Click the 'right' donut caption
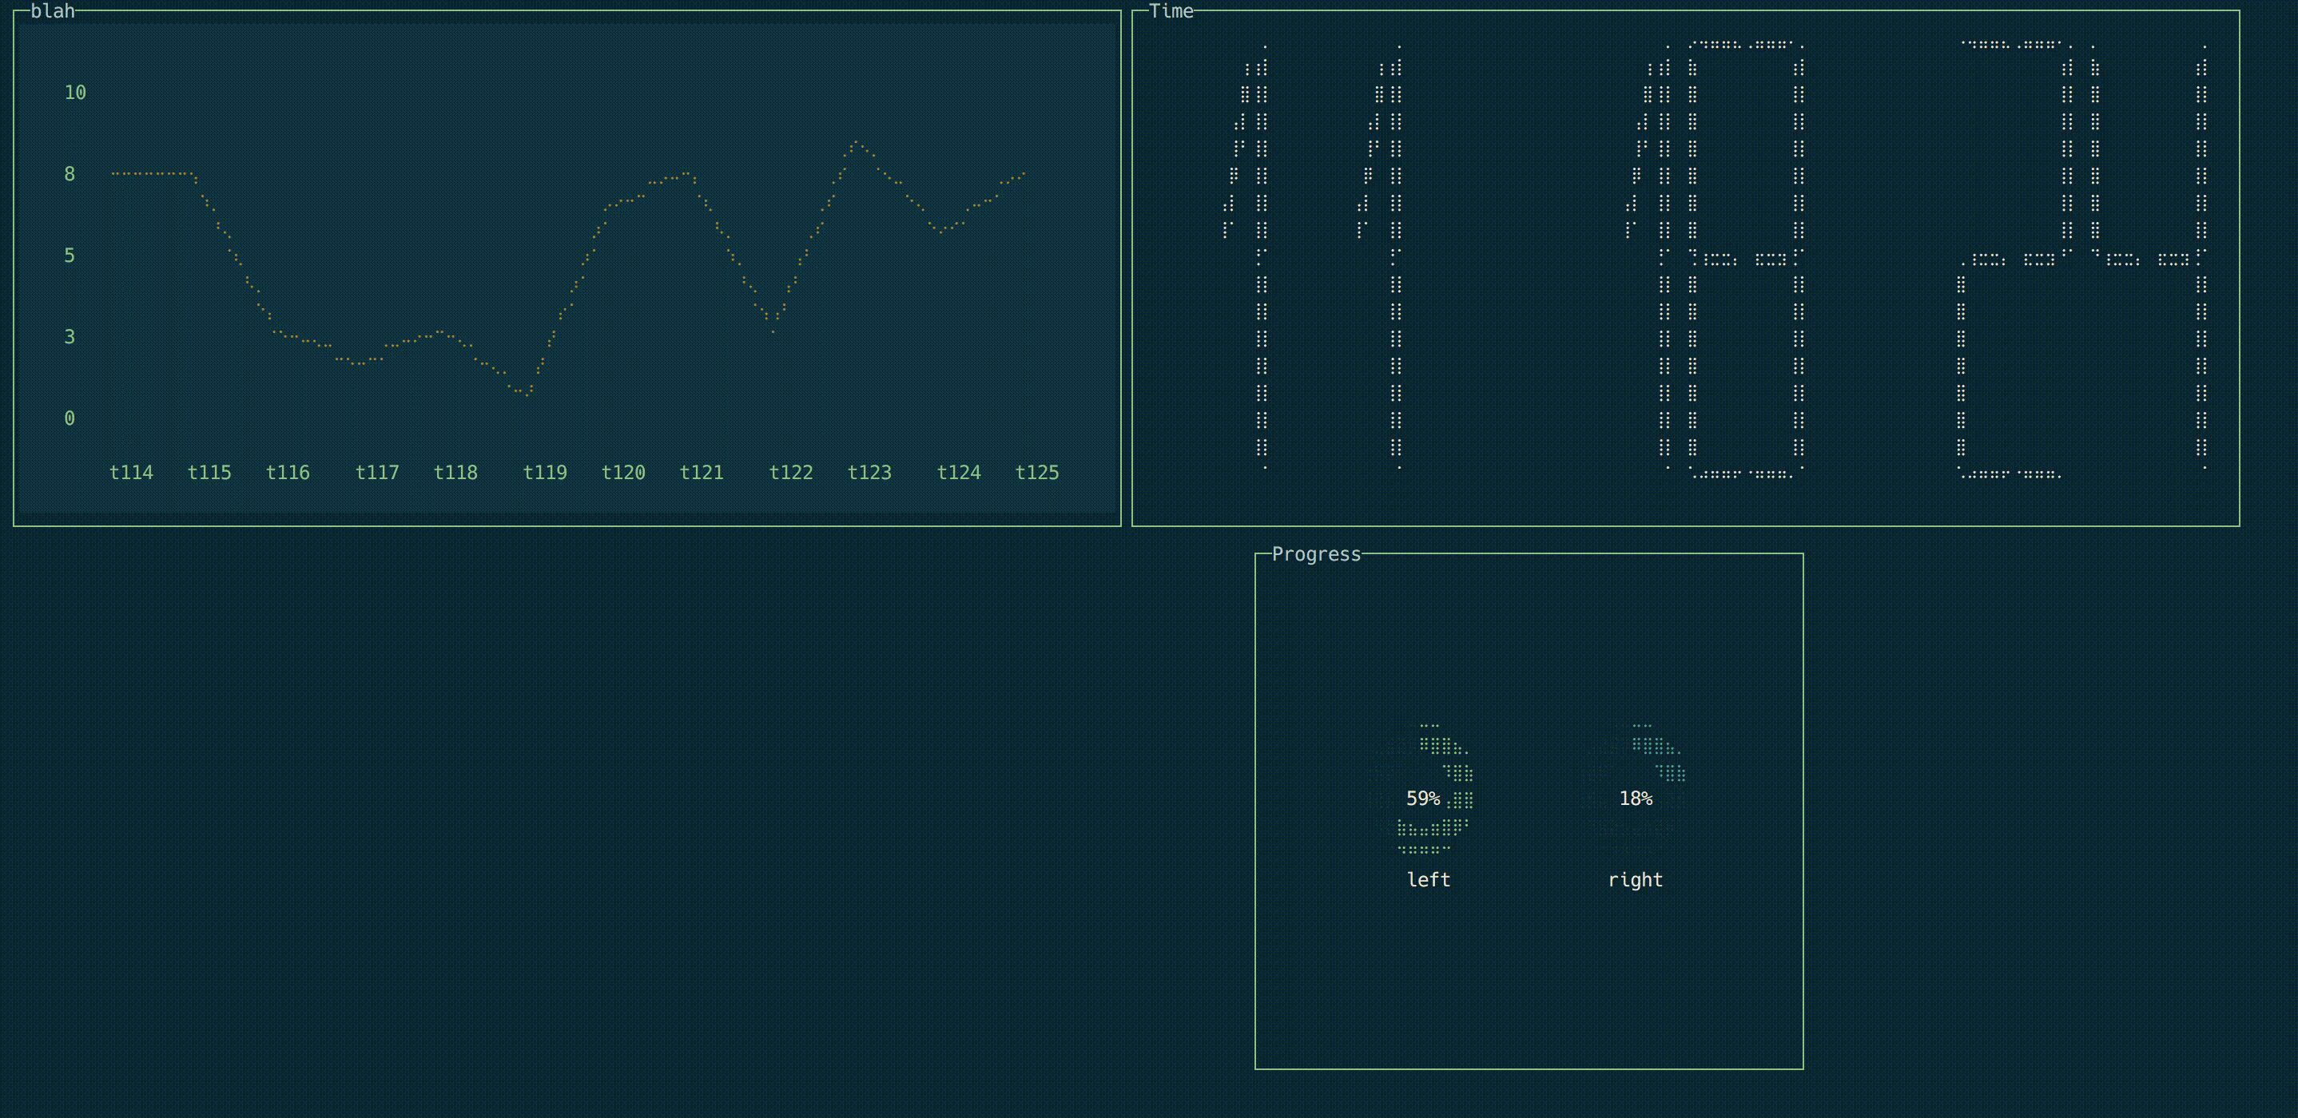Screen dimensions: 2298x1118 pyautogui.click(x=1635, y=880)
